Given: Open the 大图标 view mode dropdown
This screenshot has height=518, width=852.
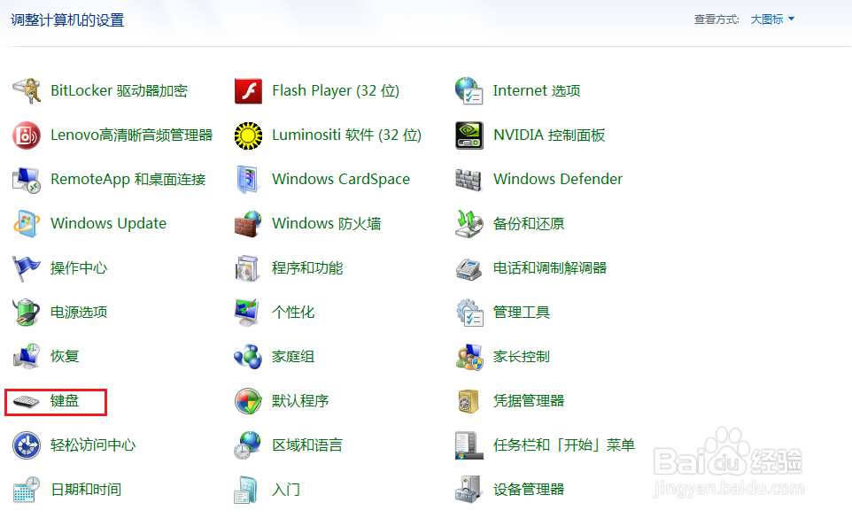Looking at the screenshot, I should pyautogui.click(x=771, y=19).
